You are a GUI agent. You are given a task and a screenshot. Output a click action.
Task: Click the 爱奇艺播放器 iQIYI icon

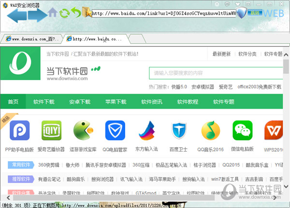51,130
